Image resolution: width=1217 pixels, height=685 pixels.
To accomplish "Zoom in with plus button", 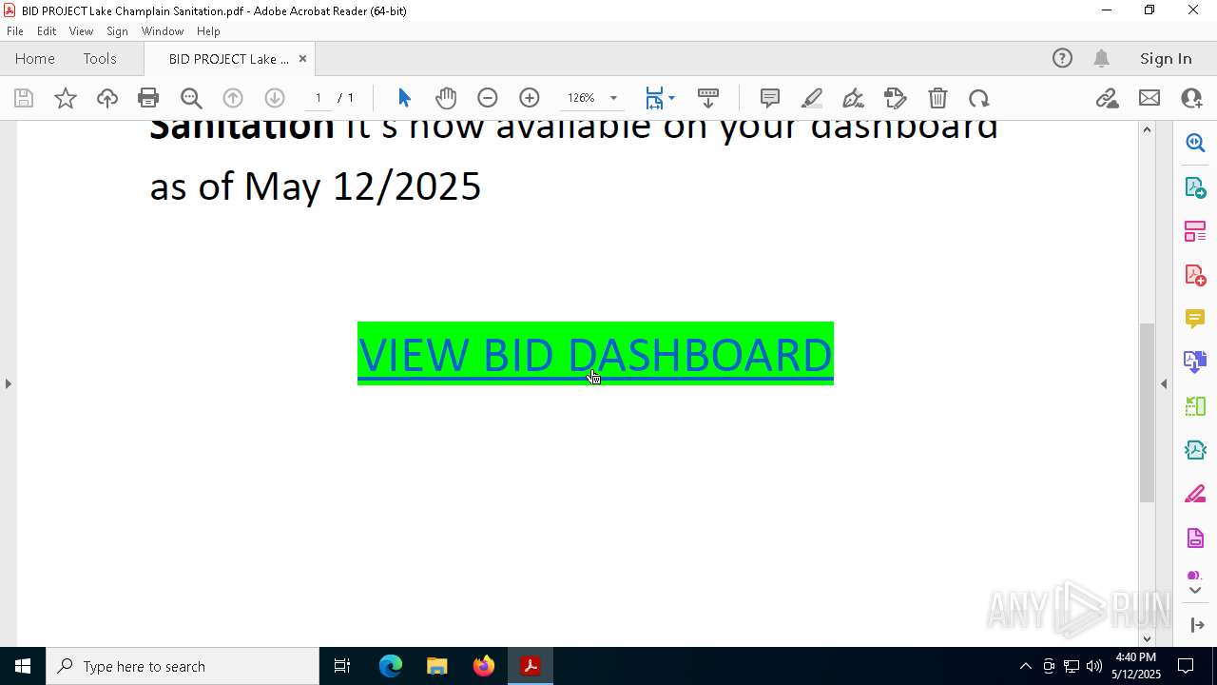I will pyautogui.click(x=530, y=98).
